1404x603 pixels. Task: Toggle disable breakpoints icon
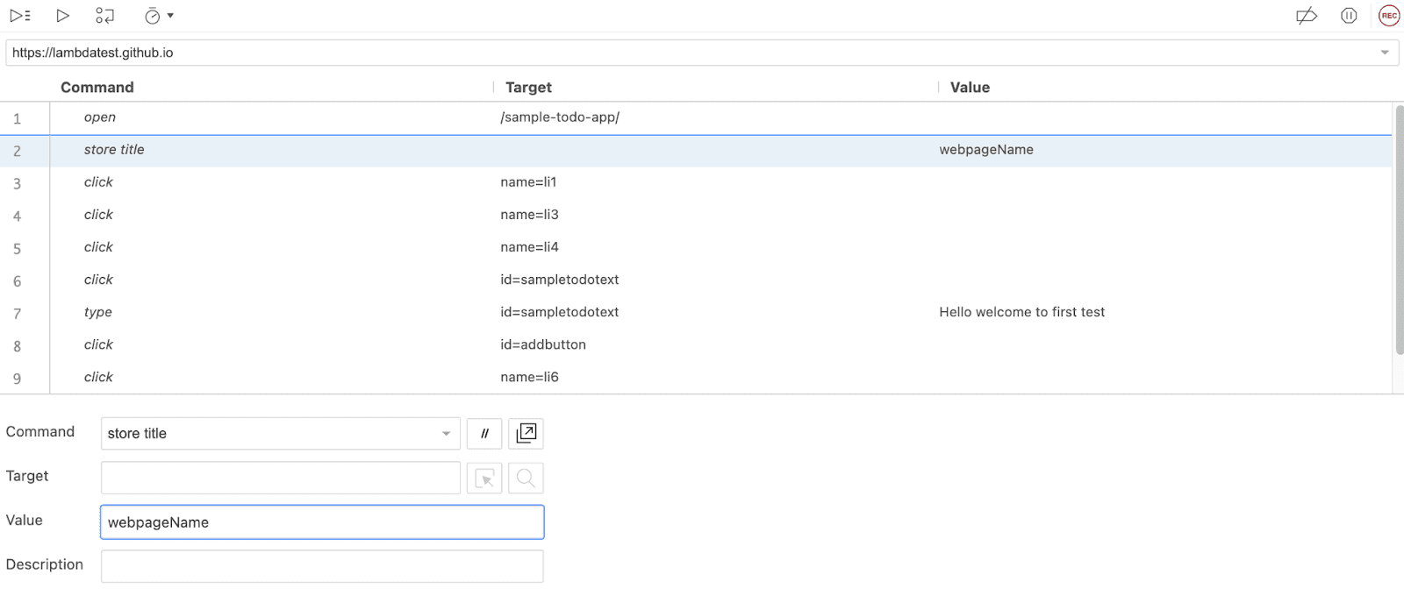coord(1307,16)
